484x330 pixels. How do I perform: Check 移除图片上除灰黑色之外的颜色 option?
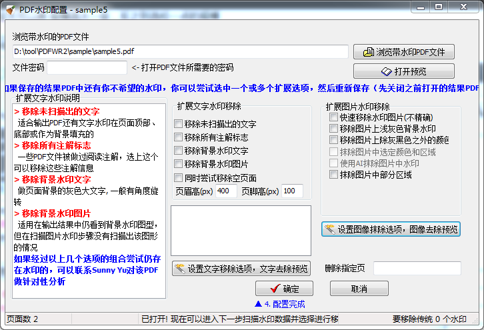tap(333, 140)
